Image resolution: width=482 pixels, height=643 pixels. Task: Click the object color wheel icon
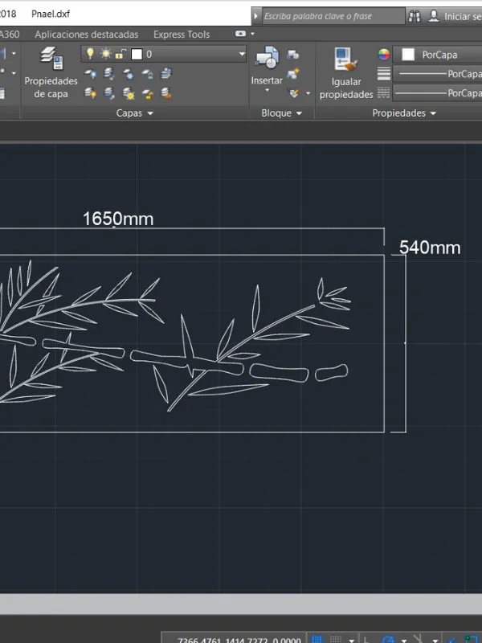pos(384,55)
